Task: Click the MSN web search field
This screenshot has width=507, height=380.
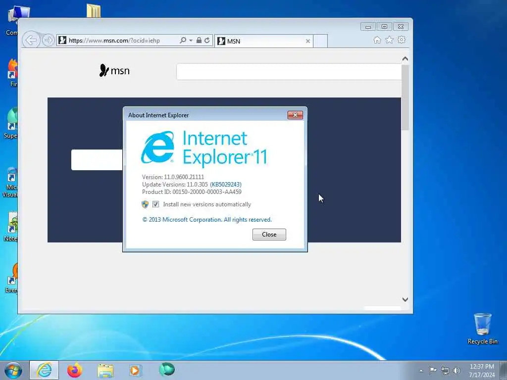Action: [289, 71]
